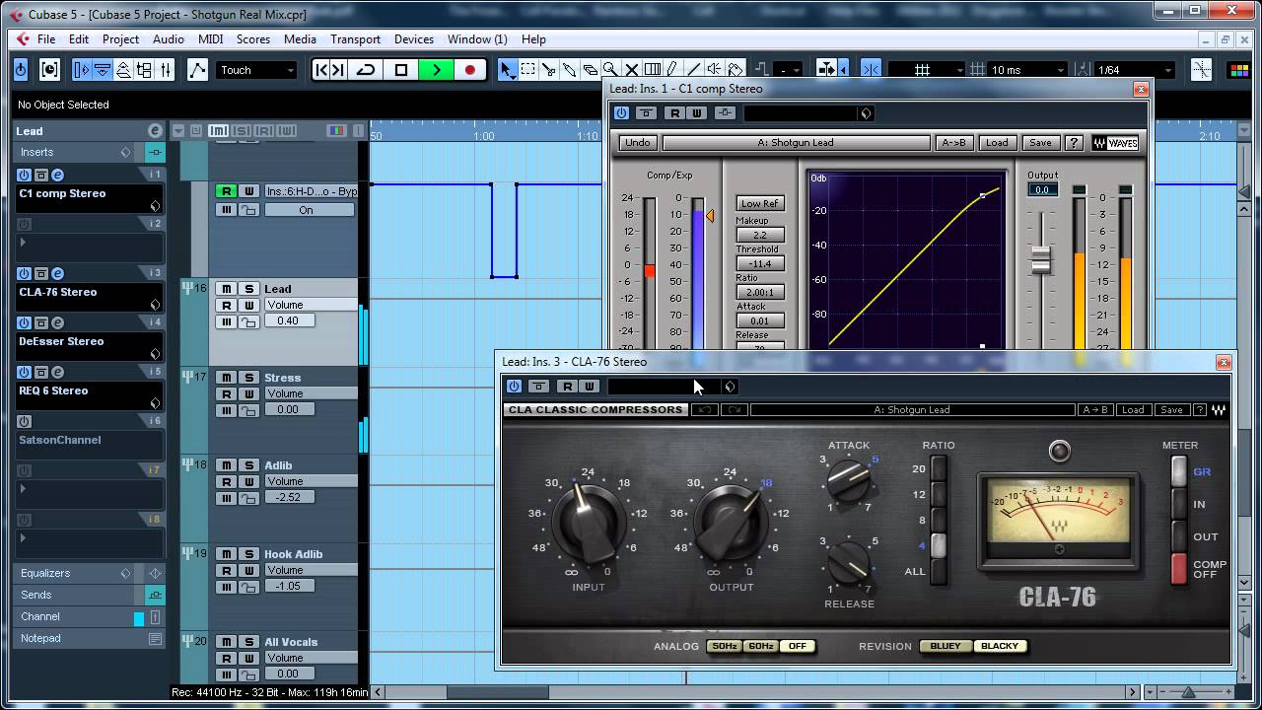The image size is (1262, 710).
Task: Expand the Sends inspector section
Action: coord(35,595)
